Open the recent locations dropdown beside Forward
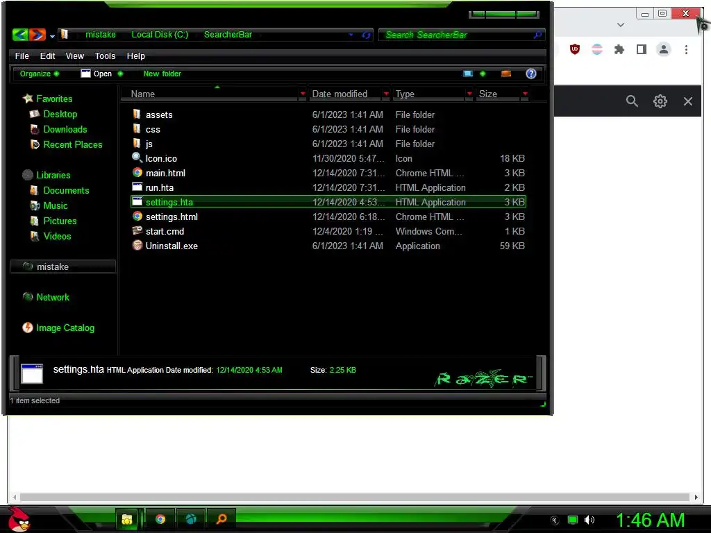Image resolution: width=711 pixels, height=533 pixels. 52,36
